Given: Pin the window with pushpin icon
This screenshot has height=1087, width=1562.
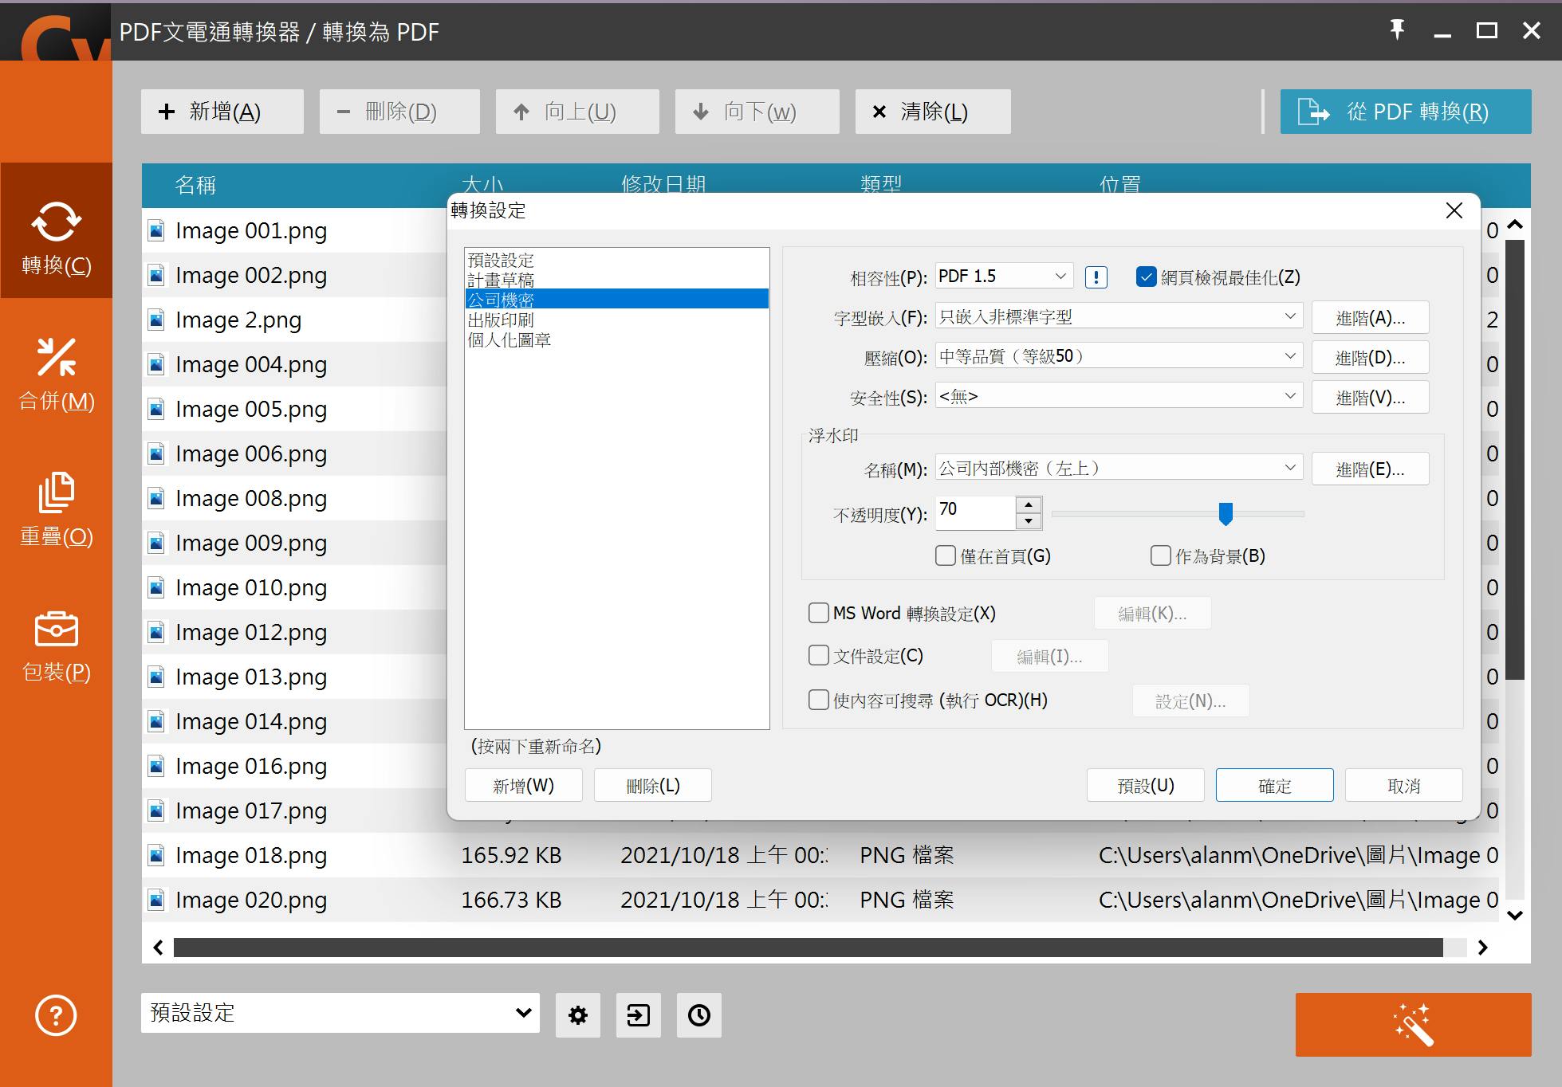Looking at the screenshot, I should click(x=1397, y=30).
